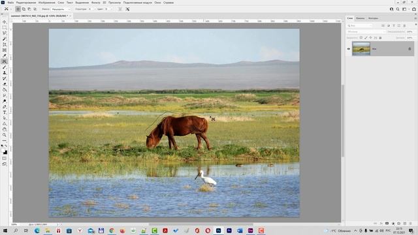This screenshot has width=418, height=235.
Task: Select the Hand tool
Action: (5, 129)
